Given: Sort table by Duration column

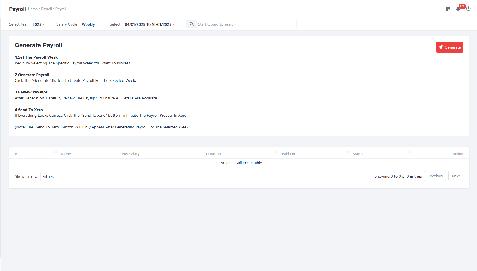Looking at the screenshot, I should 213,154.
